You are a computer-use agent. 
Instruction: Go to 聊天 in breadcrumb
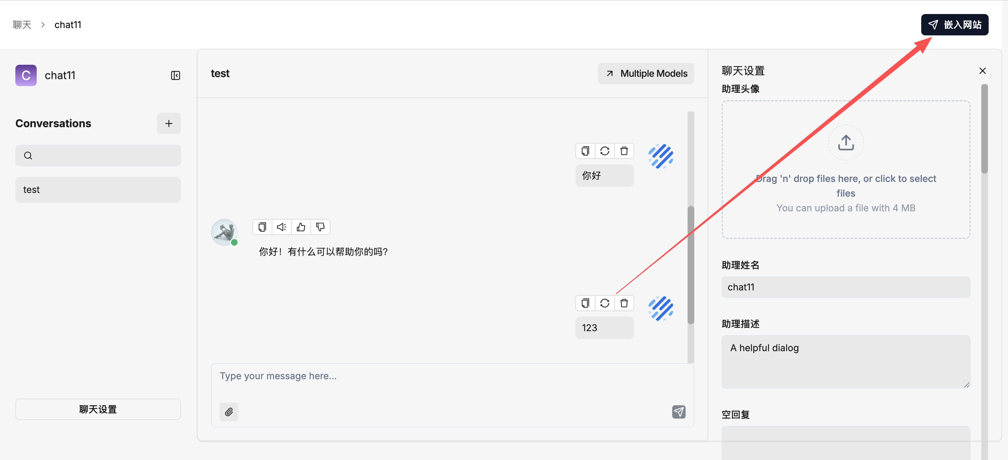point(22,25)
